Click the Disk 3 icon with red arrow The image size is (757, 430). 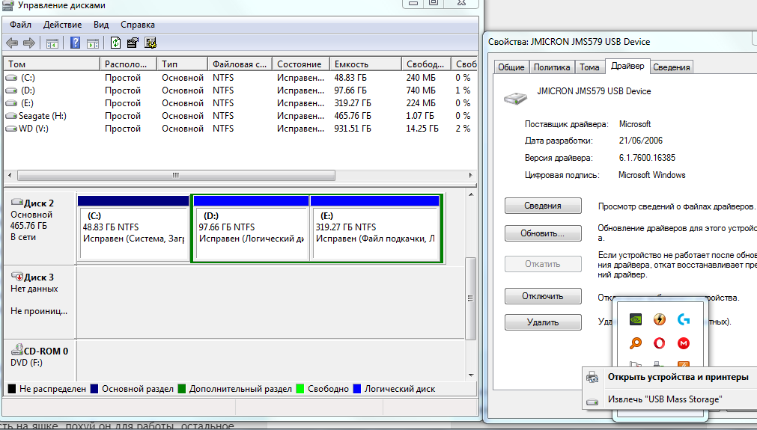tap(17, 276)
